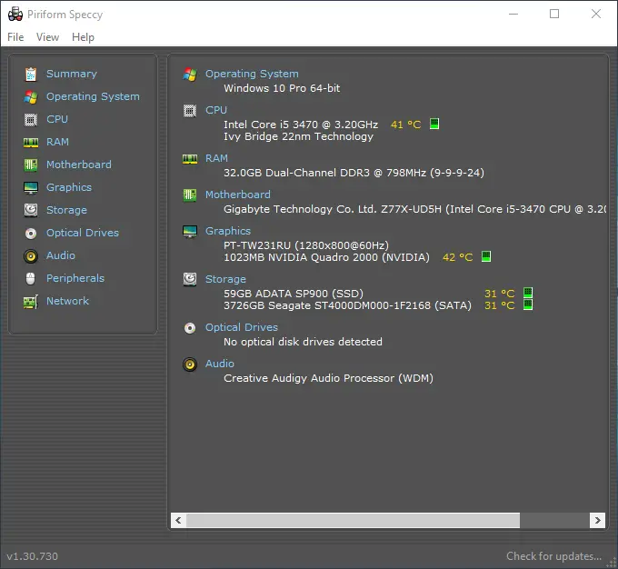This screenshot has width=618, height=569.
Task: Show the Motherboard section from sidebar
Action: (x=79, y=165)
